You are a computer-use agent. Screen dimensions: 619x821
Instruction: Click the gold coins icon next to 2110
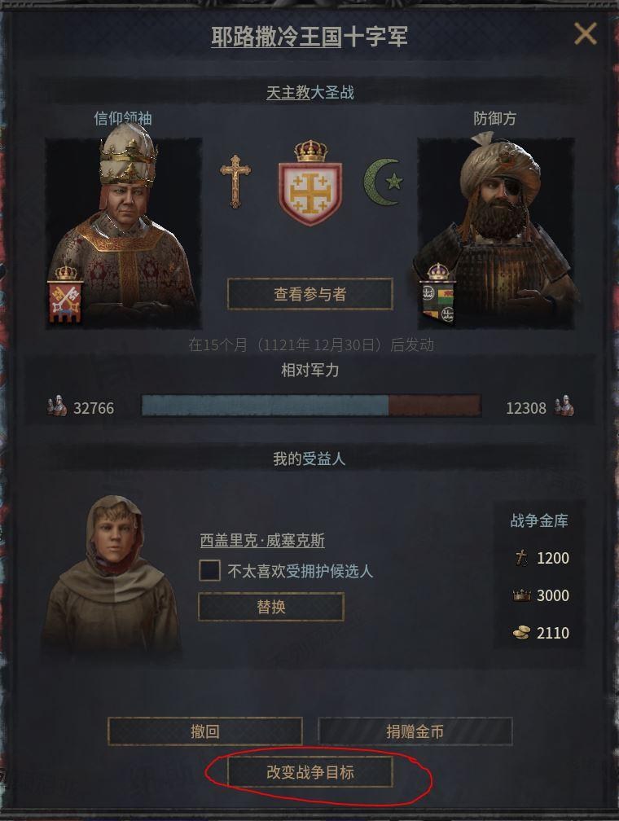tap(521, 633)
